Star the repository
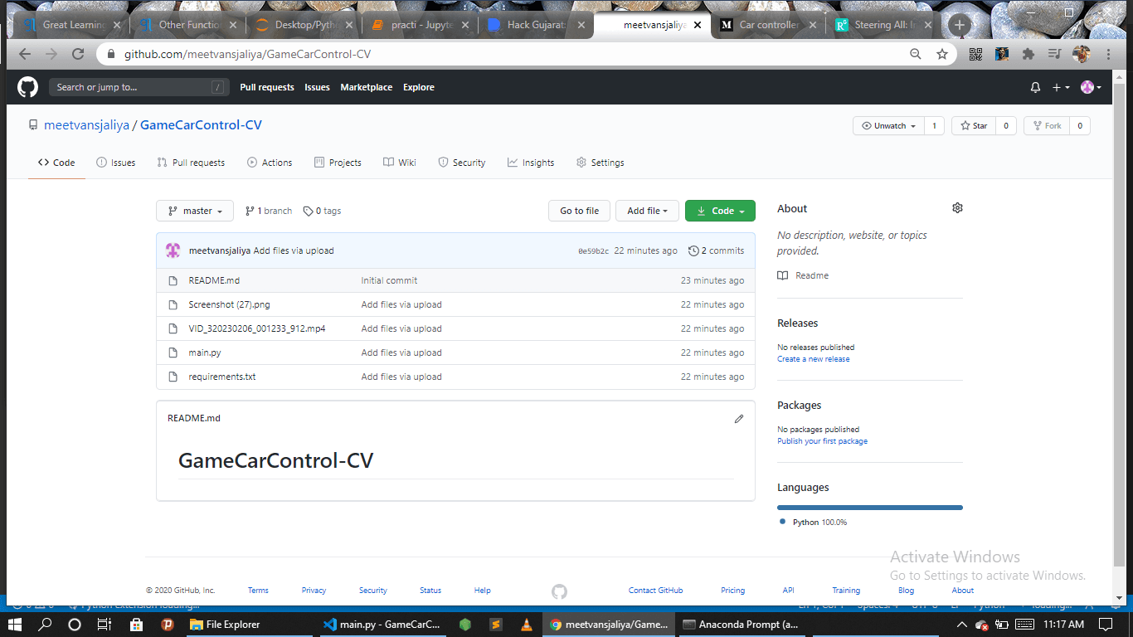The image size is (1133, 637). tap(975, 126)
